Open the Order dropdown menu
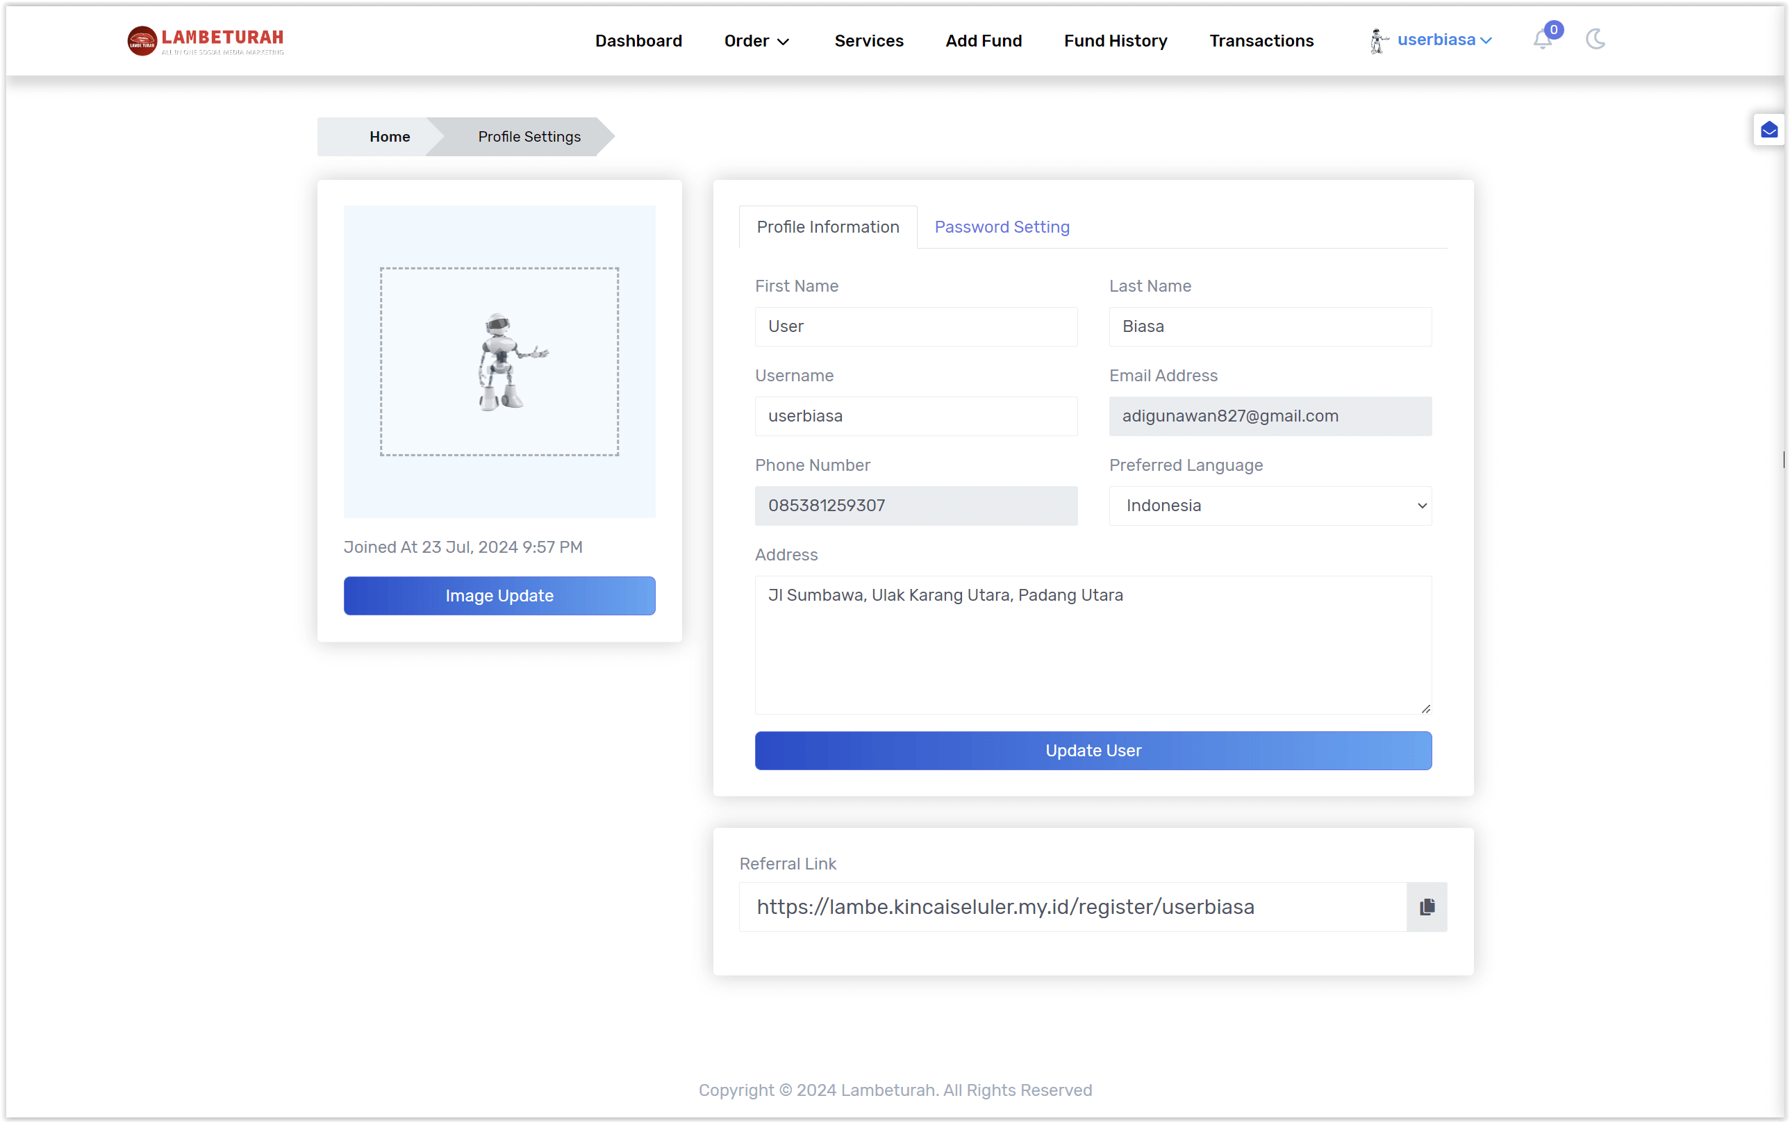 click(x=755, y=41)
